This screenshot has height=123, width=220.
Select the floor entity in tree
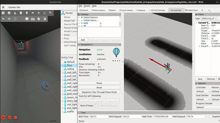coord(70,65)
